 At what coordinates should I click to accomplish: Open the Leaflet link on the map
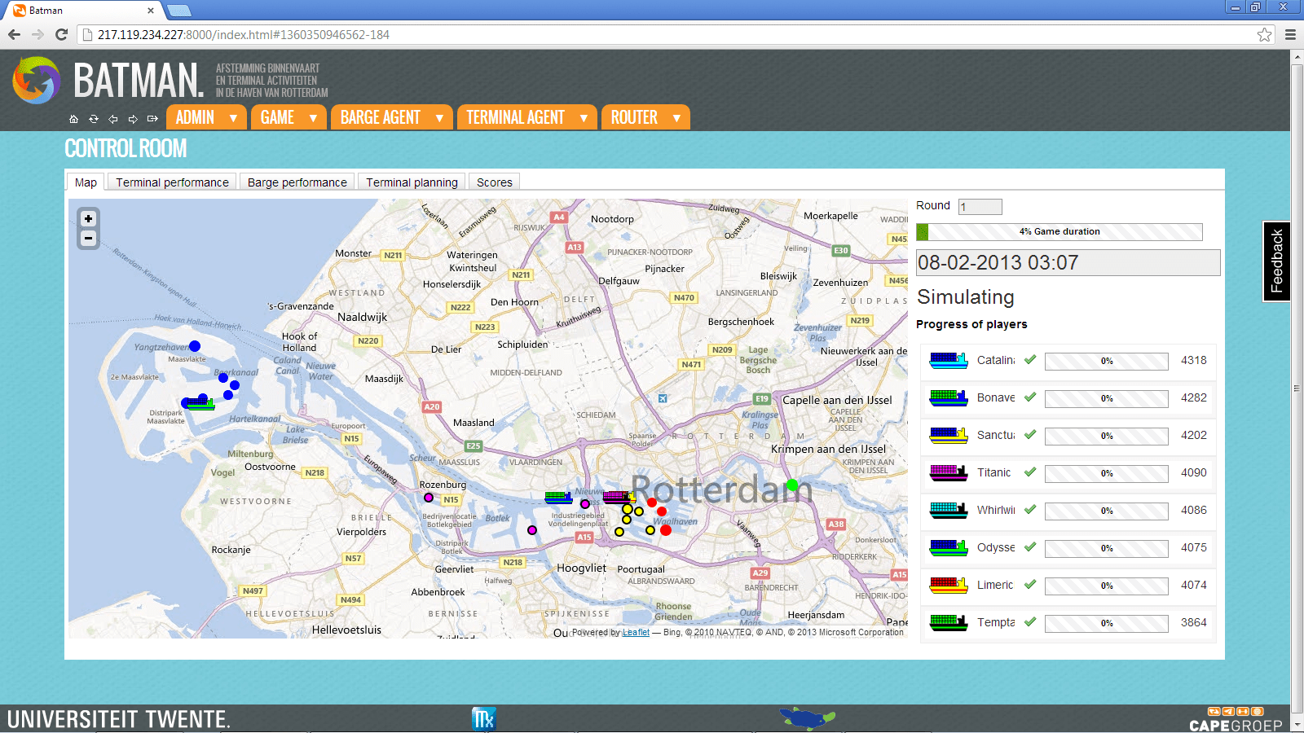pos(636,632)
